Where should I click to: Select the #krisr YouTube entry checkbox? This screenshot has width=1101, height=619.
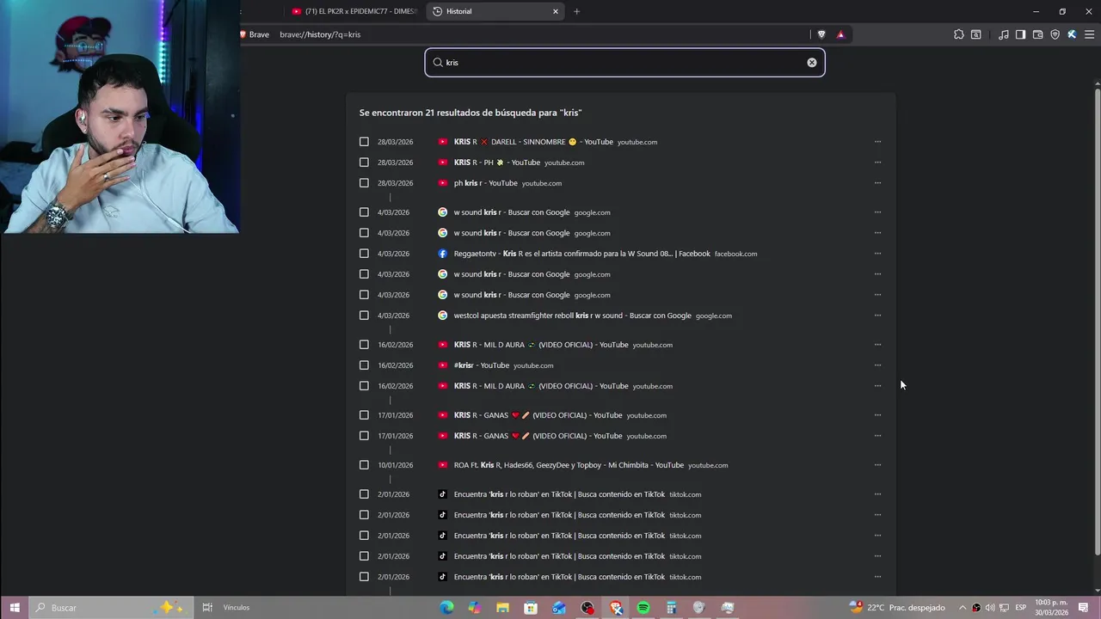[x=364, y=365]
